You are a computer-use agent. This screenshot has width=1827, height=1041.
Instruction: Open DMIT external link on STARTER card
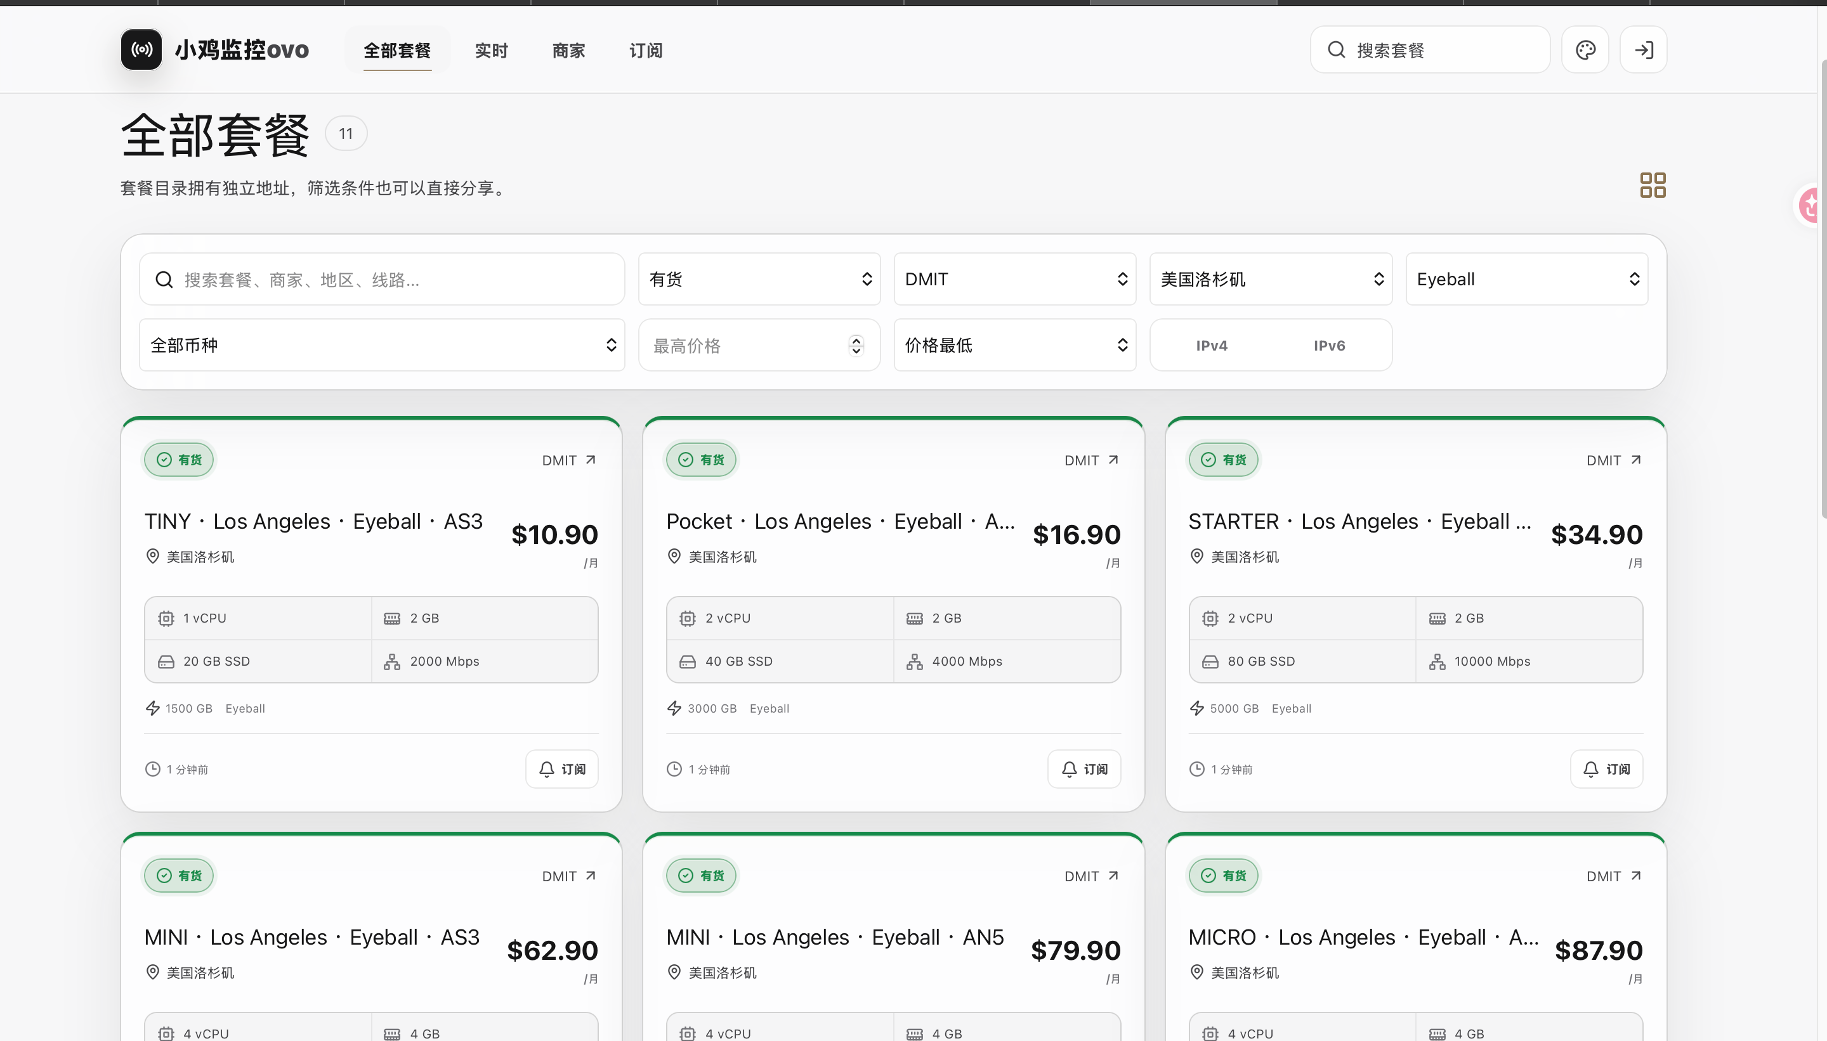point(1613,460)
